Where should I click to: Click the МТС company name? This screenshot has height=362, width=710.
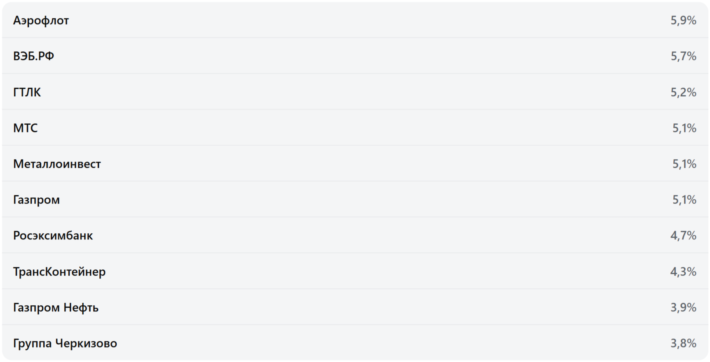(25, 128)
